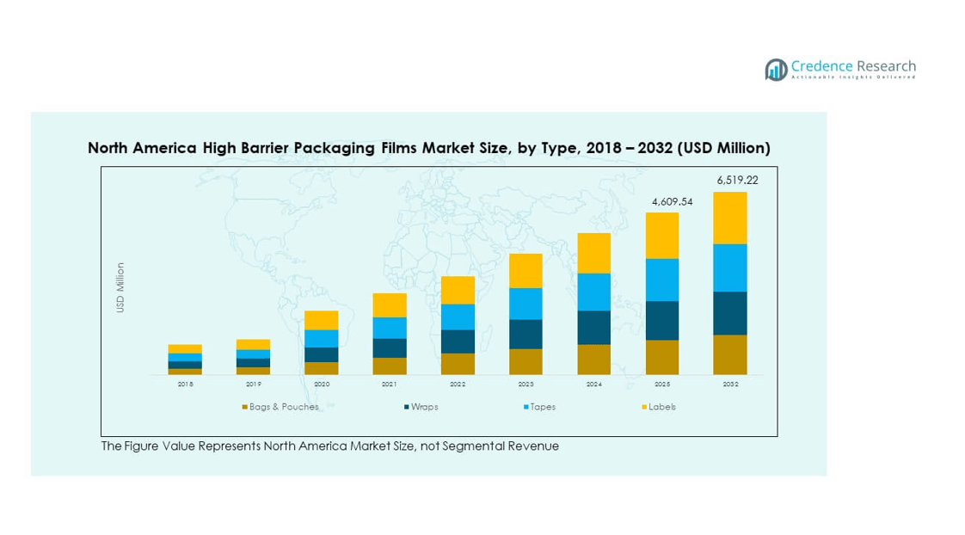This screenshot has width=965, height=535.
Task: Click the chart title about High Barrier Packaging Films
Action: (x=428, y=148)
